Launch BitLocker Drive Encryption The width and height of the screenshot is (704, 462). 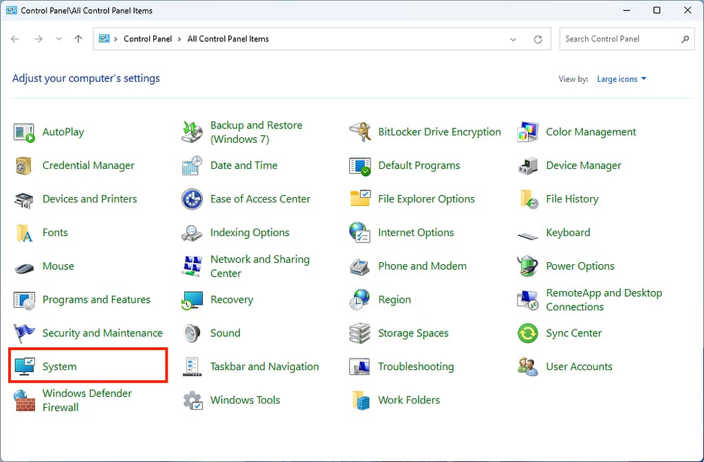point(439,132)
